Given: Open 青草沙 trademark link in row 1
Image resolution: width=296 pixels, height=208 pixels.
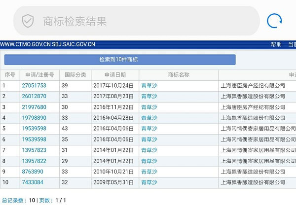Looking at the screenshot, I should [x=149, y=86].
